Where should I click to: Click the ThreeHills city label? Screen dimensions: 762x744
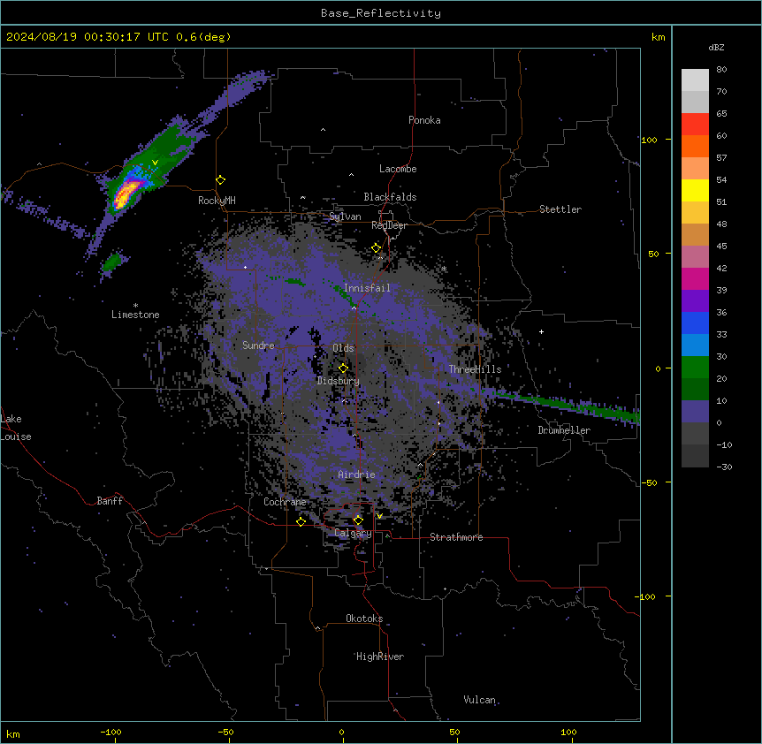coord(476,369)
